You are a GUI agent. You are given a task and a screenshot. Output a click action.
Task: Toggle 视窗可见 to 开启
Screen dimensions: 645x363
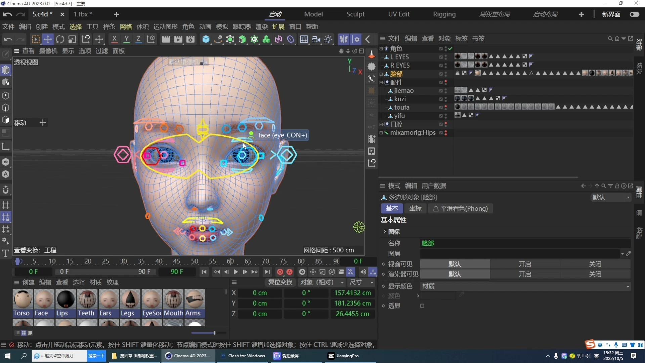(x=524, y=264)
